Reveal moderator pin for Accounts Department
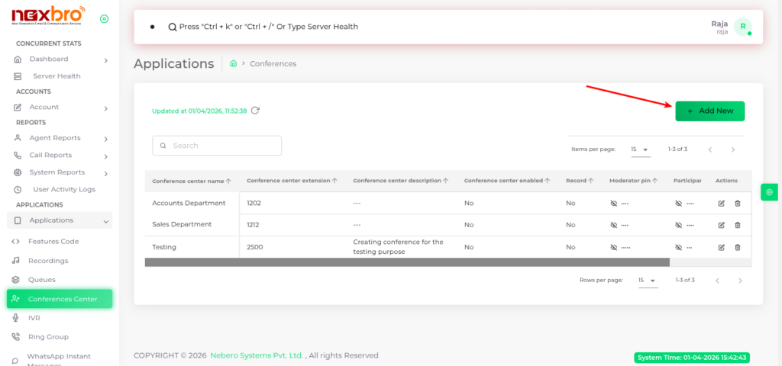This screenshot has height=366, width=782. 613,204
